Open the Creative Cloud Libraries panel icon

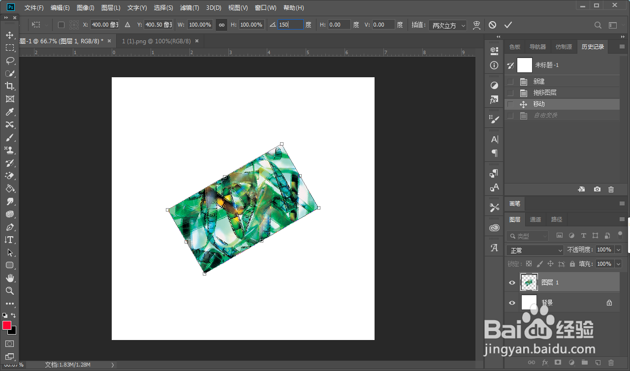coord(494,228)
